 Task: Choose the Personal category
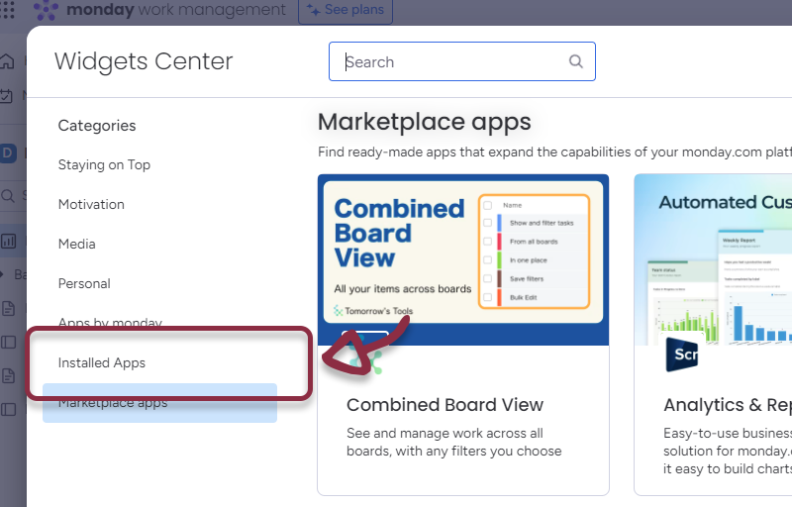pos(84,283)
